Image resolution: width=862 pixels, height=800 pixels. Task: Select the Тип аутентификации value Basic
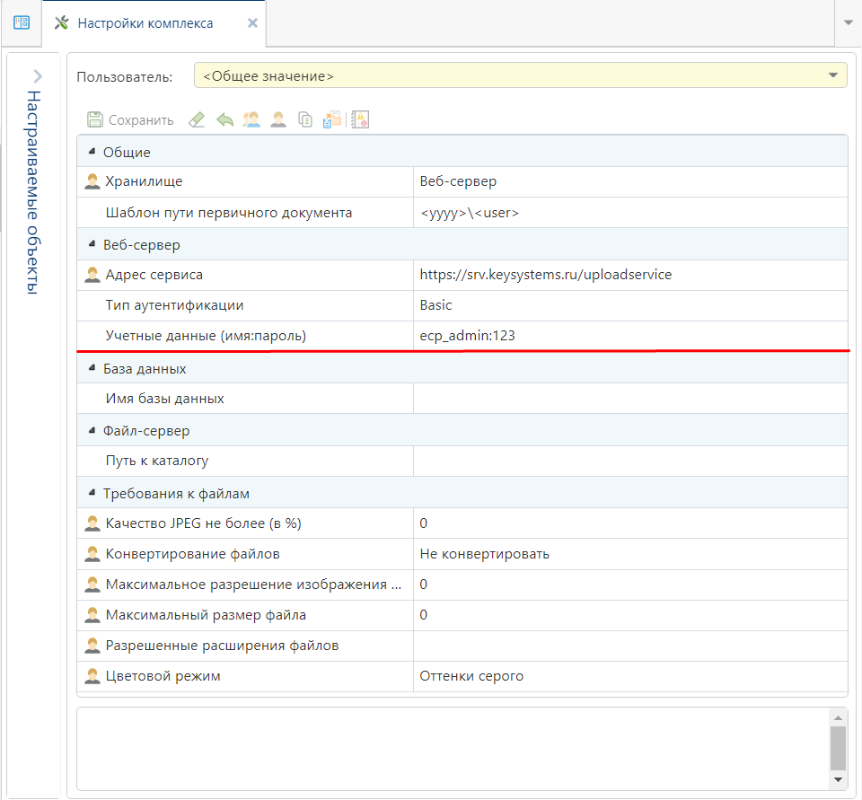[x=630, y=305]
